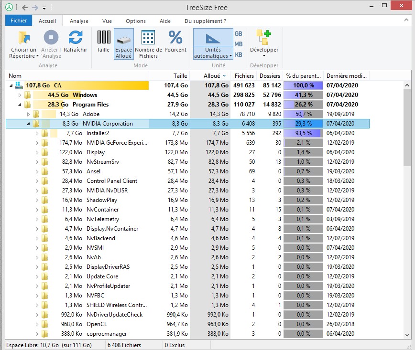Viewport: 415px width, 350px height.
Task: Open the Développer expand menu
Action: [x=264, y=43]
